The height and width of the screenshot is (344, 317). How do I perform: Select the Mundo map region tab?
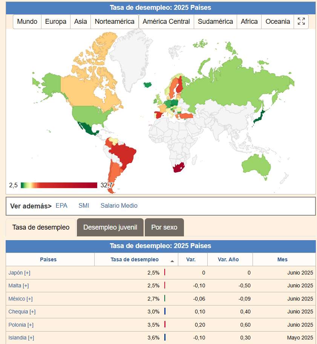coord(27,22)
